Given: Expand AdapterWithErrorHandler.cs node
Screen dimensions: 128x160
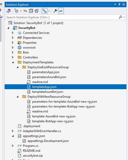Looking at the screenshot, I should [x=13, y=131].
